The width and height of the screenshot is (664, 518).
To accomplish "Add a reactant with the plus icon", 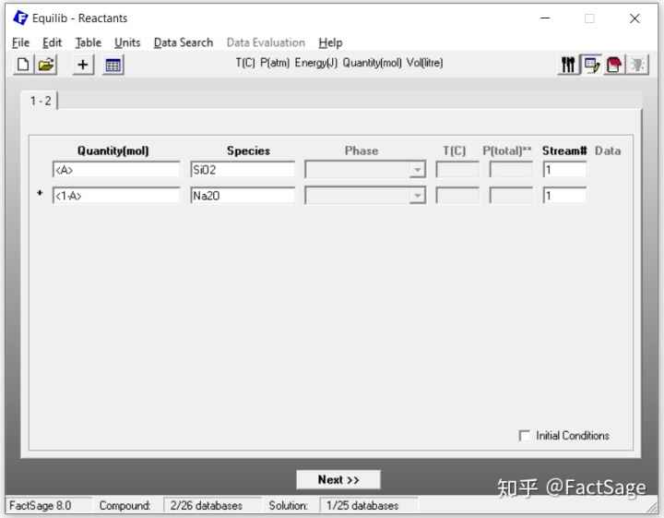I will pos(83,65).
